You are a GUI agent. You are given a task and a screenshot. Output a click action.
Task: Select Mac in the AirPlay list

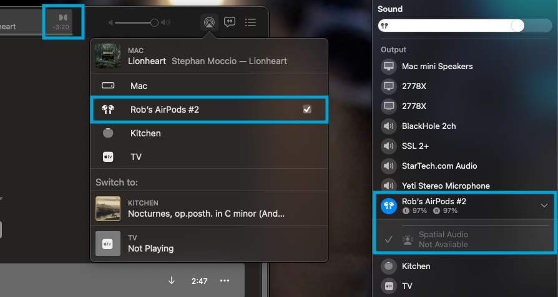(x=209, y=85)
